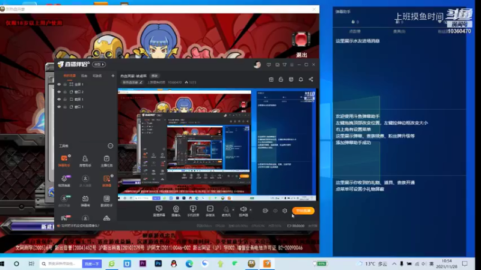481x270 pixels.
Task: Click the Windows taskbar search box
Action: point(61,263)
